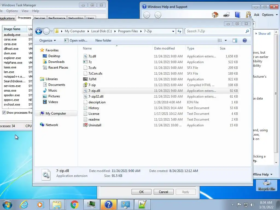This screenshot has height=210, width=280.
Task: Switch to Task Manager taskbar icon
Action: click(x=91, y=205)
